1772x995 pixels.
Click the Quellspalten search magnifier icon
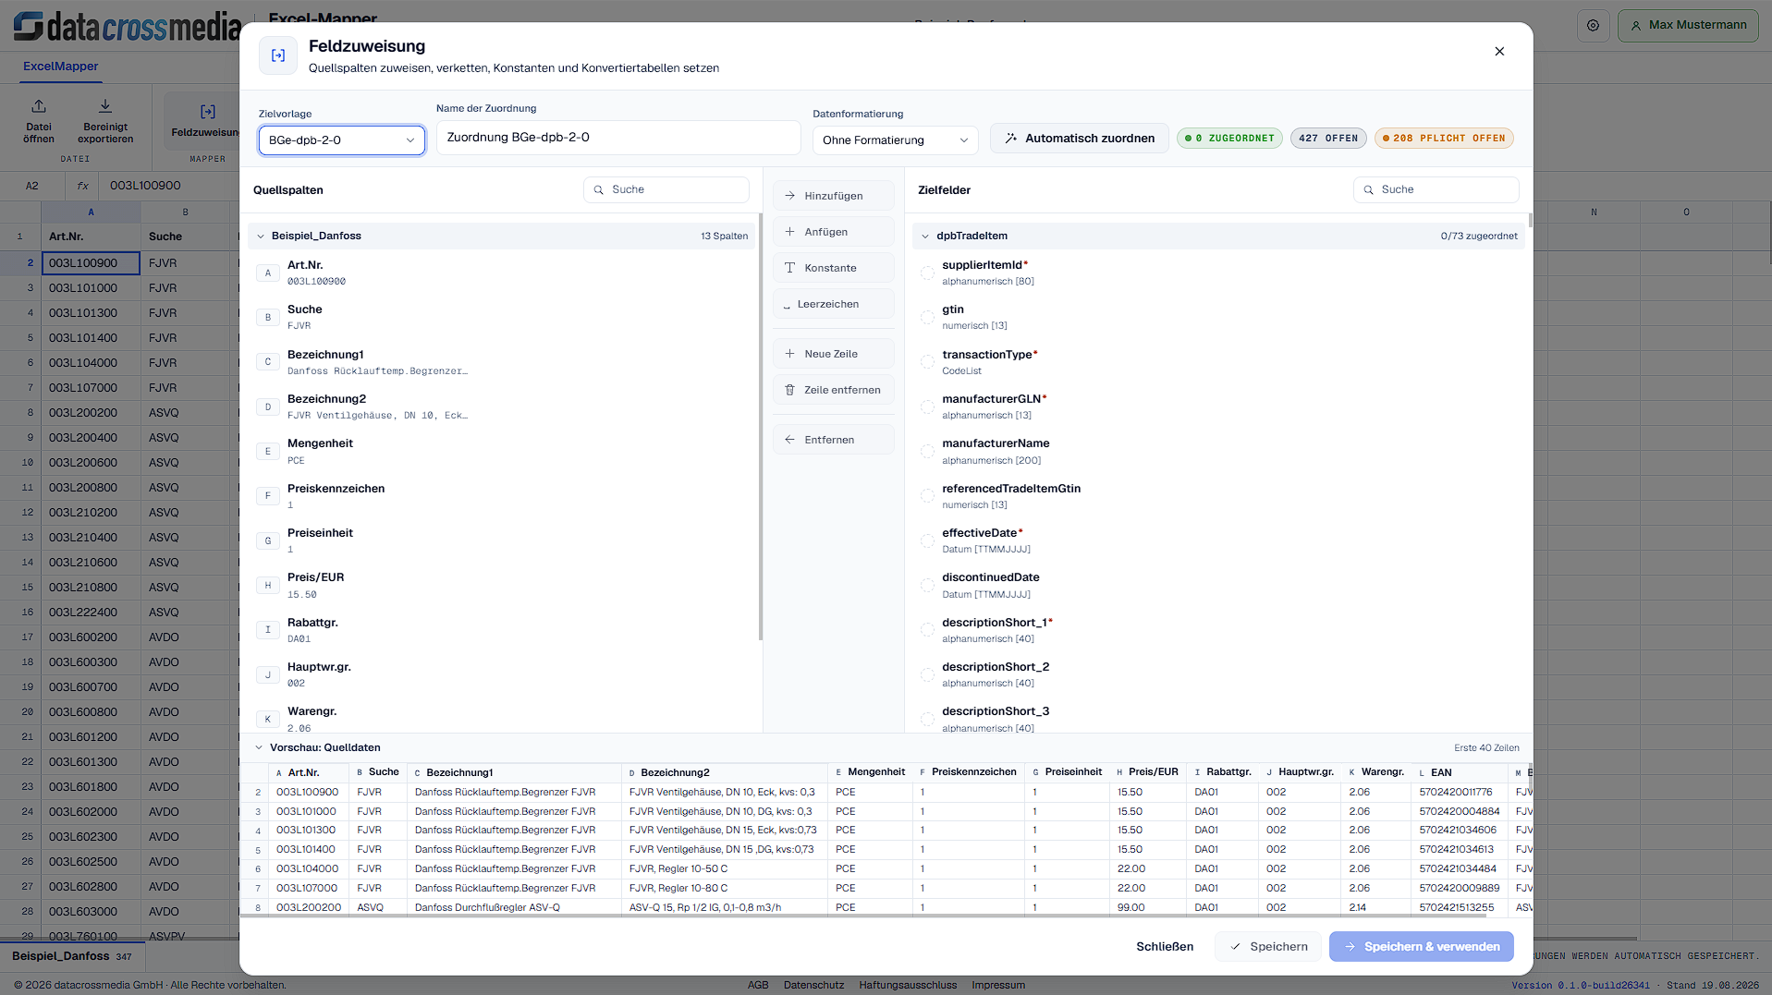pyautogui.click(x=599, y=190)
